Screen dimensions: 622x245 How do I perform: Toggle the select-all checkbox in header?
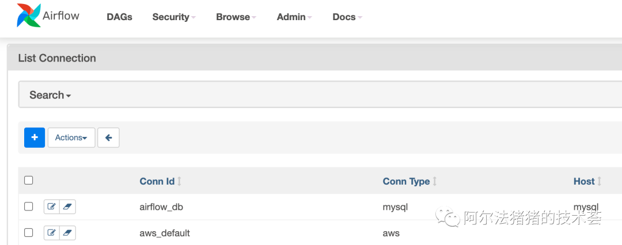pyautogui.click(x=29, y=181)
